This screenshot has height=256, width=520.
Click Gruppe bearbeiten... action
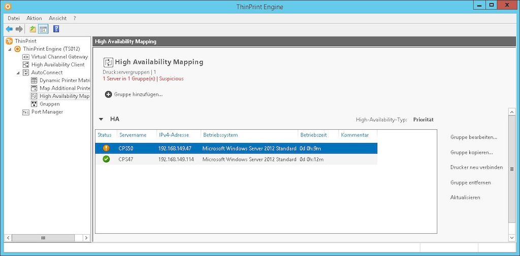tap(474, 137)
